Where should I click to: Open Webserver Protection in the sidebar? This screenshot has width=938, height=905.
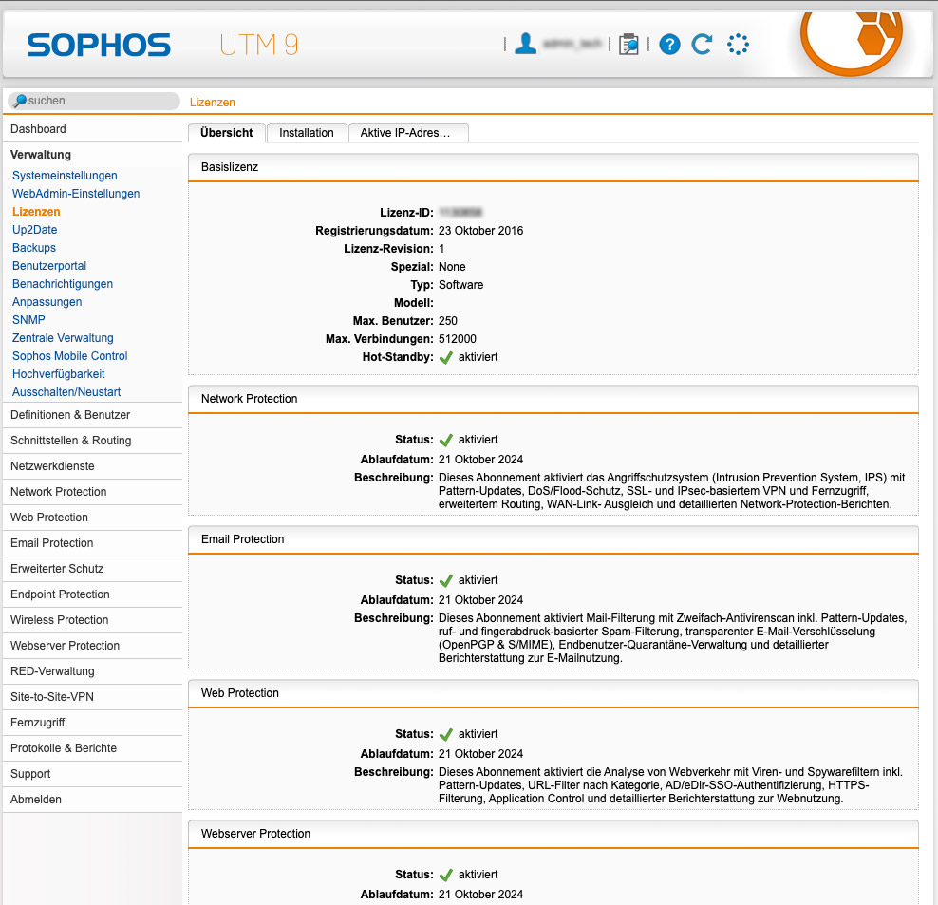(x=92, y=647)
